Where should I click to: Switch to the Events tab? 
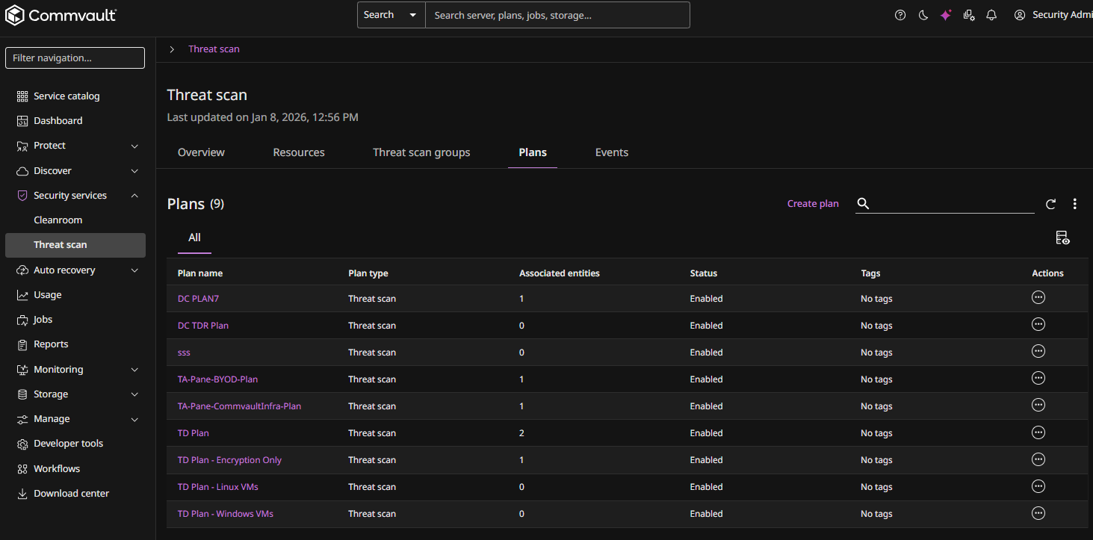pyautogui.click(x=612, y=152)
